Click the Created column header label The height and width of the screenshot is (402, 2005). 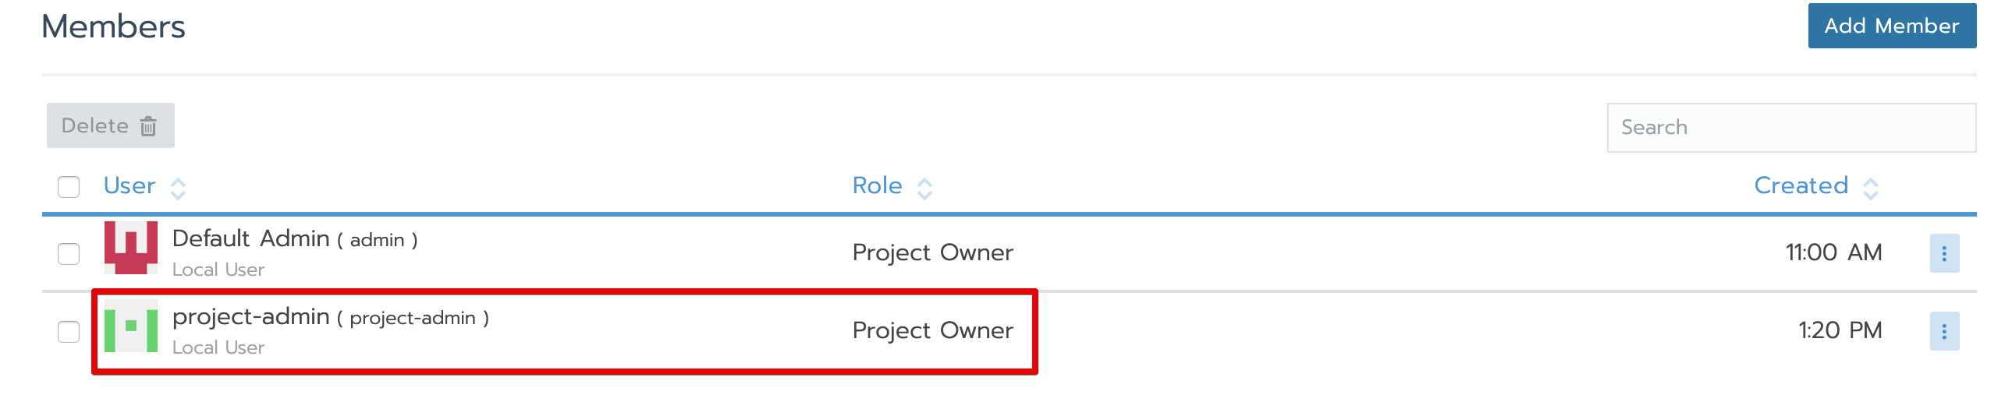tap(1801, 186)
